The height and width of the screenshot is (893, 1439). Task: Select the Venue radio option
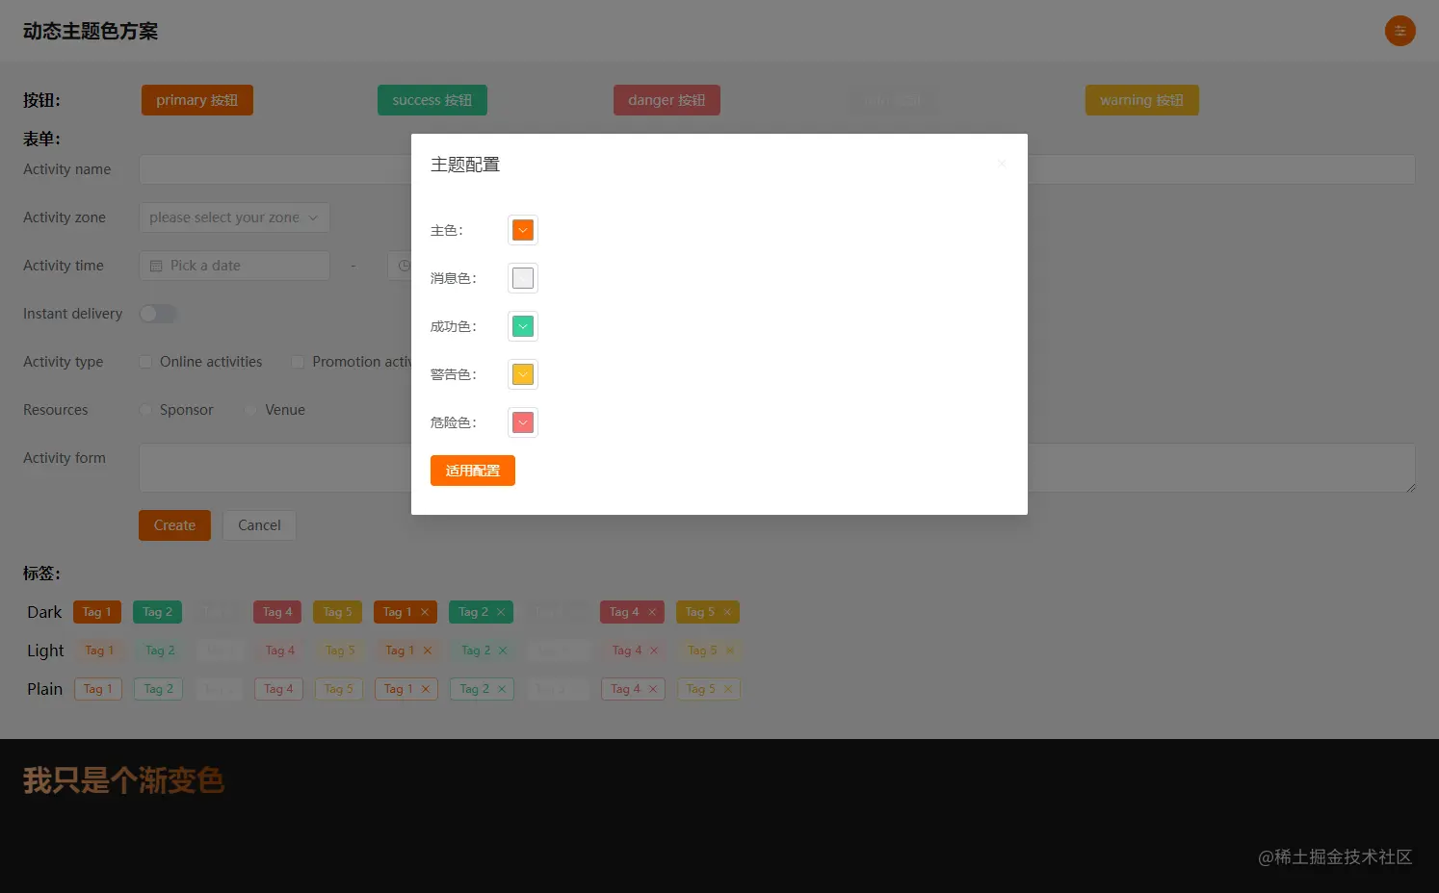click(x=251, y=410)
